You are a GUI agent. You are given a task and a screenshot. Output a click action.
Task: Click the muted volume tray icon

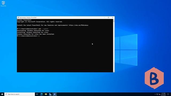tap(160, 94)
